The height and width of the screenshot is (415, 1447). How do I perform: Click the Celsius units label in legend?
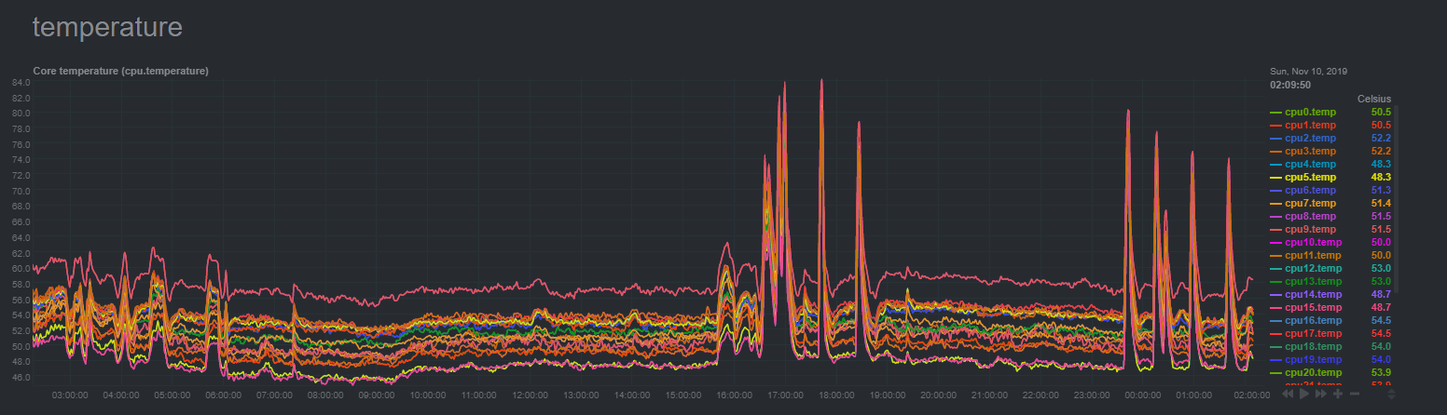click(1374, 99)
